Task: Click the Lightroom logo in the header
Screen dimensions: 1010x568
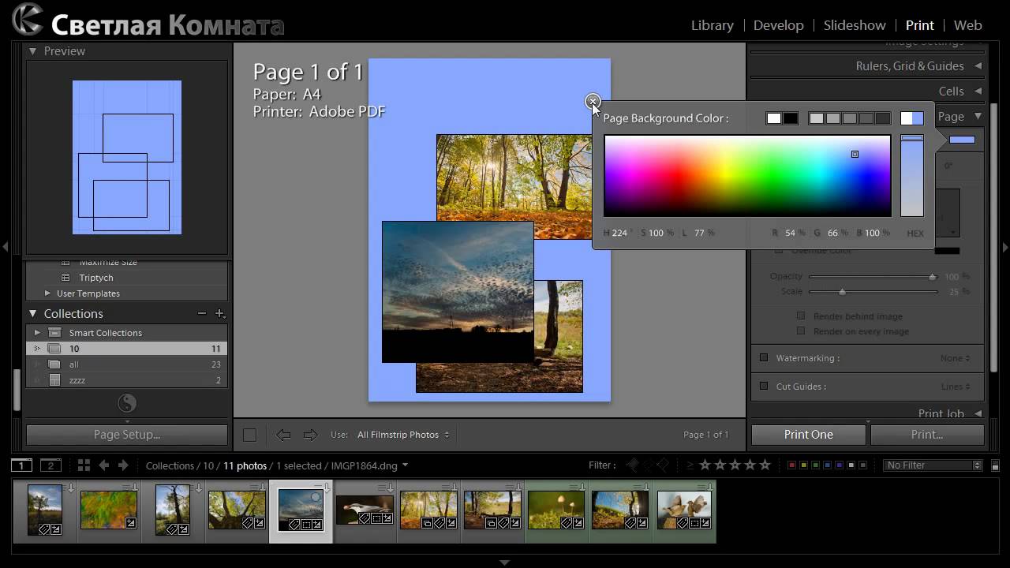Action: 28,20
